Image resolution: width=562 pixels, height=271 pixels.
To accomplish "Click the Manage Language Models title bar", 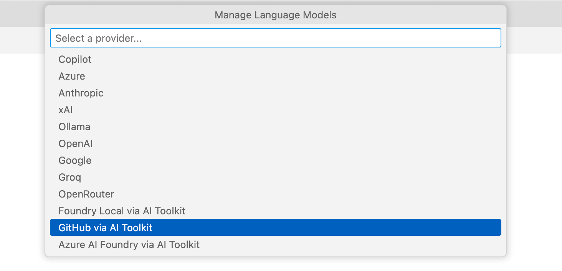I will coord(276,15).
